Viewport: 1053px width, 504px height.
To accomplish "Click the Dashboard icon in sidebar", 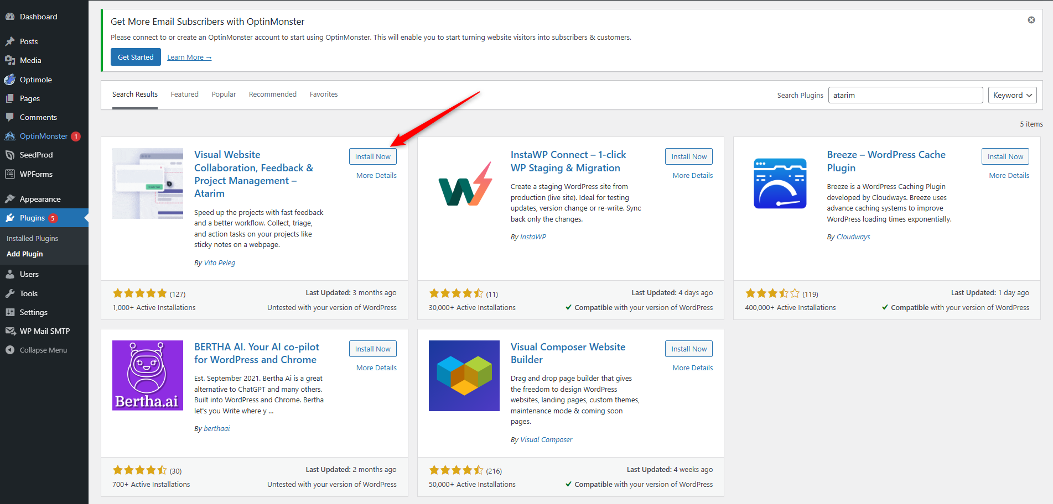I will tap(10, 17).
